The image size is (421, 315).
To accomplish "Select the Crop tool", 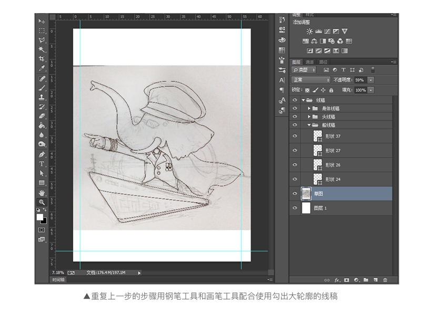I will [x=42, y=59].
